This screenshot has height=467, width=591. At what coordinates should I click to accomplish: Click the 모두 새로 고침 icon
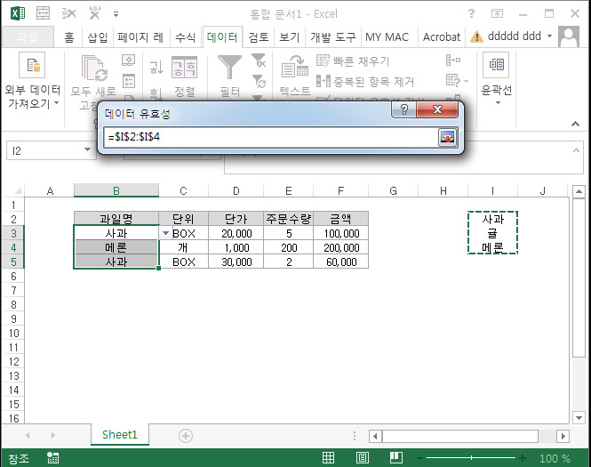click(94, 68)
